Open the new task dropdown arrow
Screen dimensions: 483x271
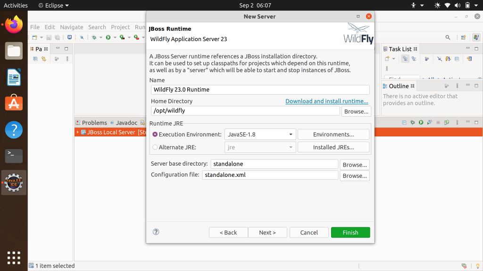pos(393,59)
